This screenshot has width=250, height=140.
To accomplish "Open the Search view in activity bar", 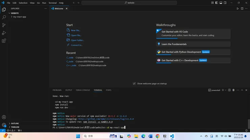I will click(x=4, y=17).
